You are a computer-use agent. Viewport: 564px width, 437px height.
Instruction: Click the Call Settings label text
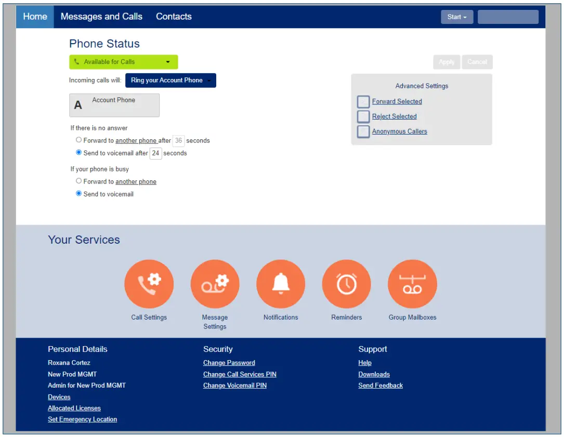149,317
